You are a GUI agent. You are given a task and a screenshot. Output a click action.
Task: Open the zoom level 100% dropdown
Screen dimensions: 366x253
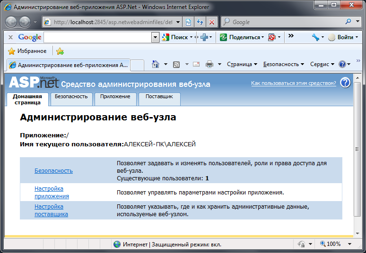coord(350,244)
